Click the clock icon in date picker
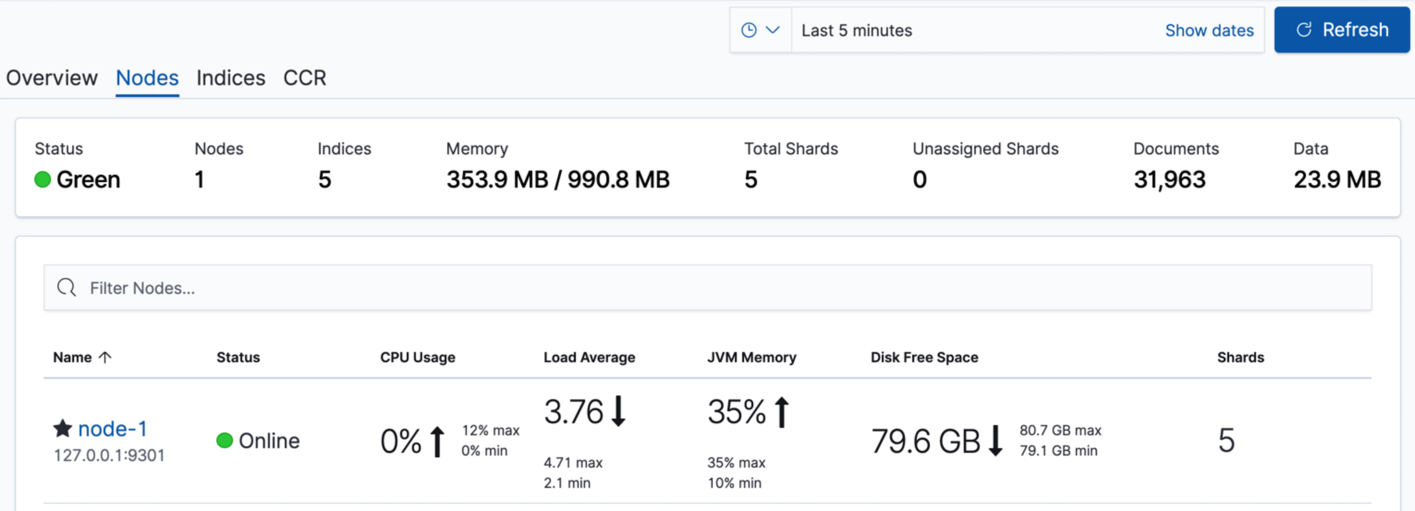 coord(748,30)
